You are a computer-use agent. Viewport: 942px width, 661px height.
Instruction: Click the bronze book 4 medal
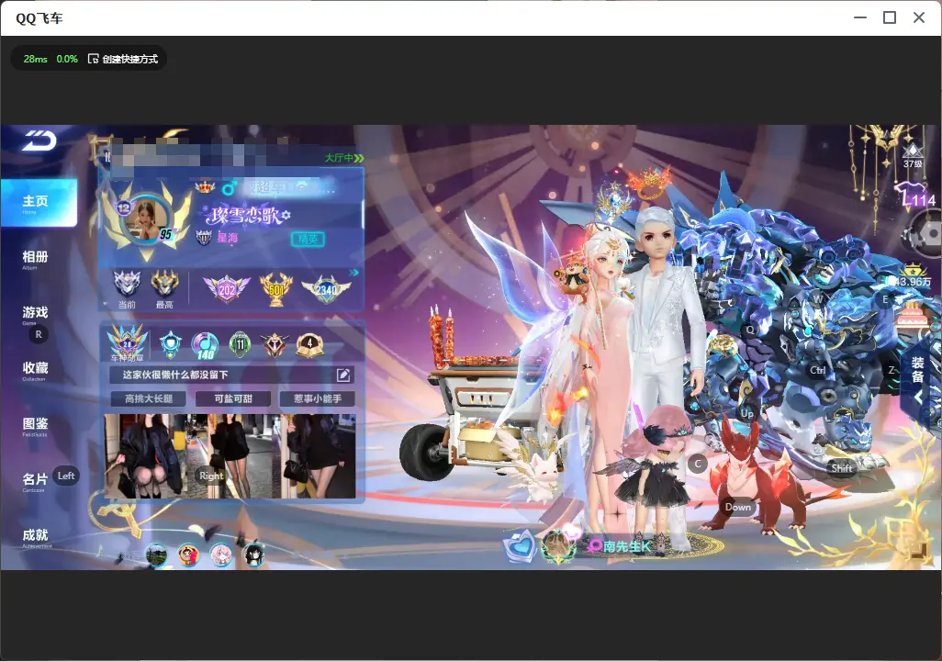click(x=309, y=345)
